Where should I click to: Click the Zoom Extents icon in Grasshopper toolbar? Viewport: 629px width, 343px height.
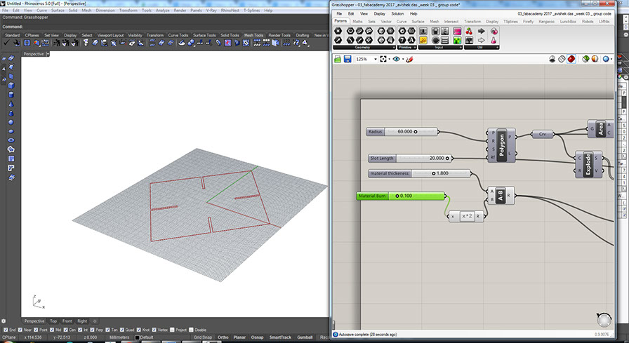click(x=383, y=59)
